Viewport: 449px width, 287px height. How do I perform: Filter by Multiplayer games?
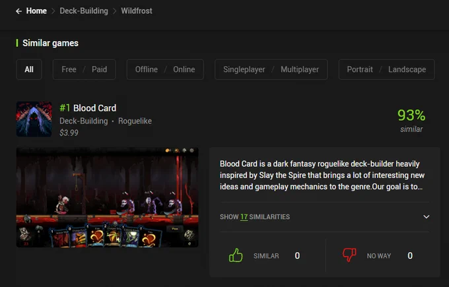click(300, 69)
